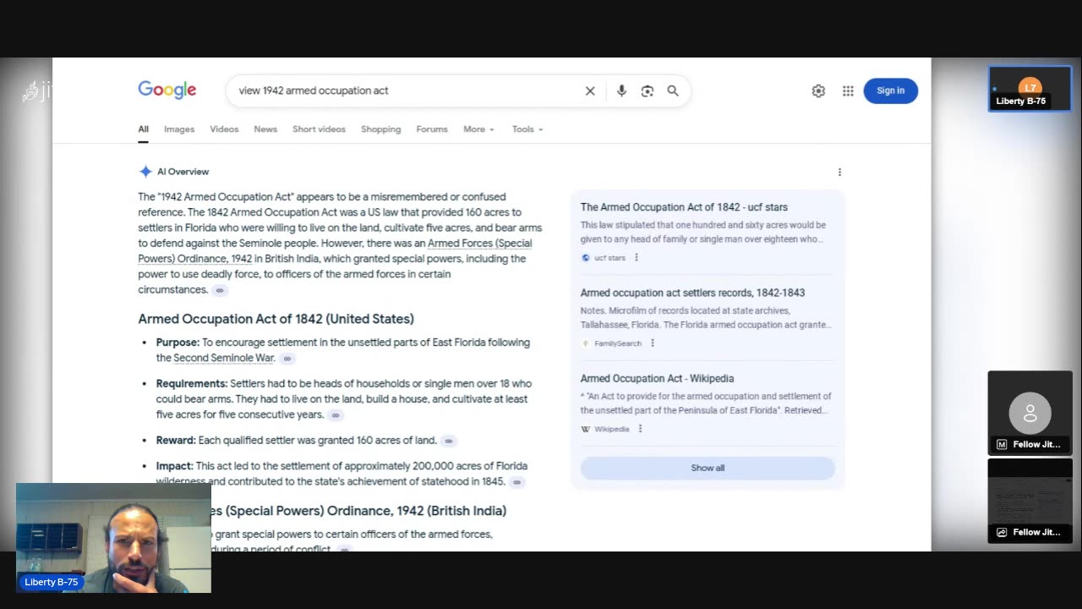Click source link icon after 'five consecutive years.'
The height and width of the screenshot is (609, 1082).
[x=336, y=415]
